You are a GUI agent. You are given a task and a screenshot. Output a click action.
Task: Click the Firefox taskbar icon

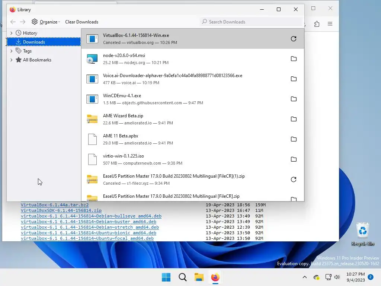(x=215, y=277)
